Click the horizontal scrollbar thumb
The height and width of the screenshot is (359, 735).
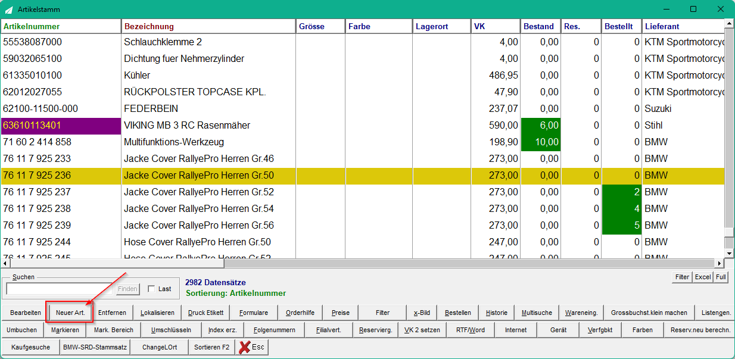(116, 263)
